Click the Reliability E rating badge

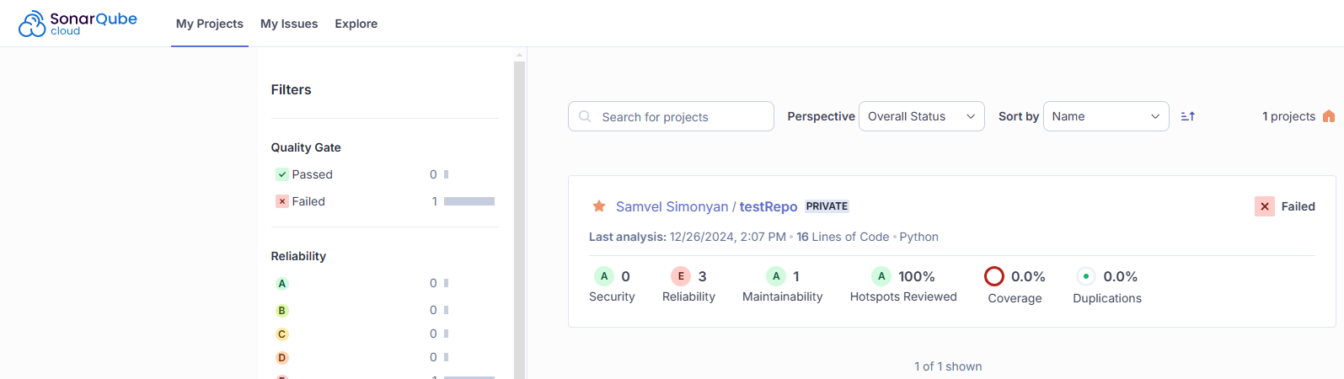point(681,276)
